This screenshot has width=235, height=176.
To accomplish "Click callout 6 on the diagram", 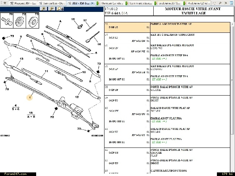I will coord(31,41).
